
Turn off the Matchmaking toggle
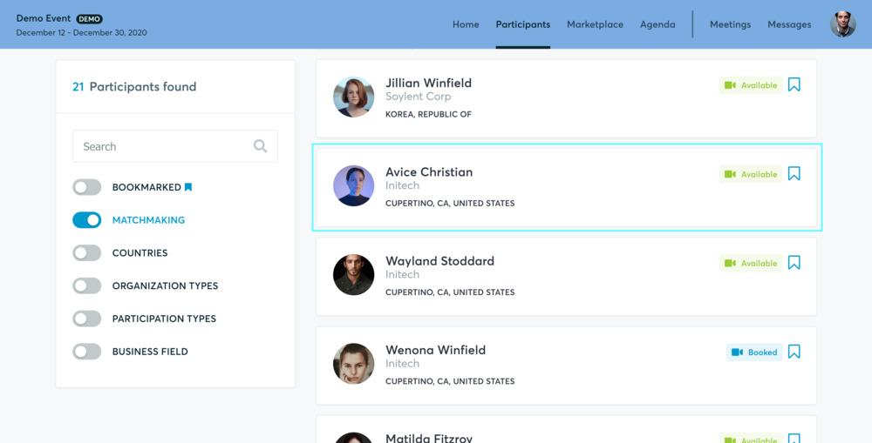pyautogui.click(x=86, y=220)
